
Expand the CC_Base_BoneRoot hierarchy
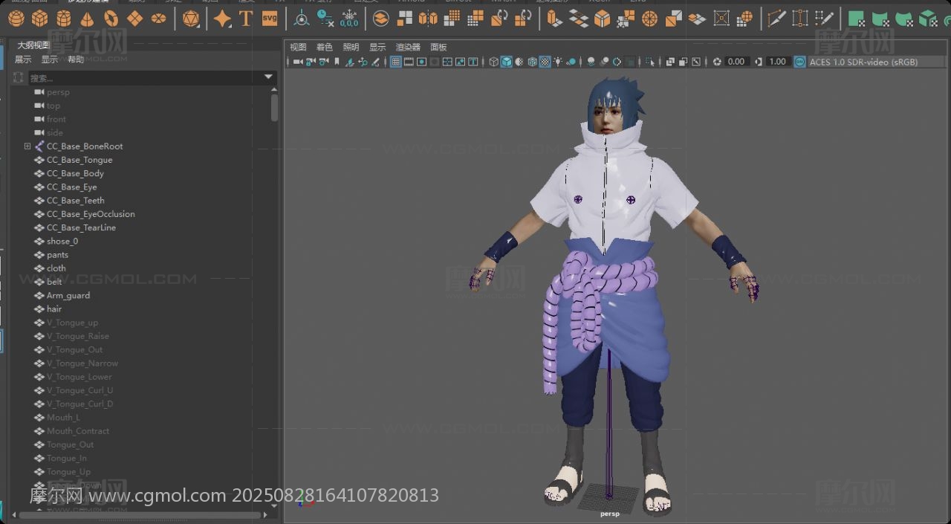tap(27, 146)
